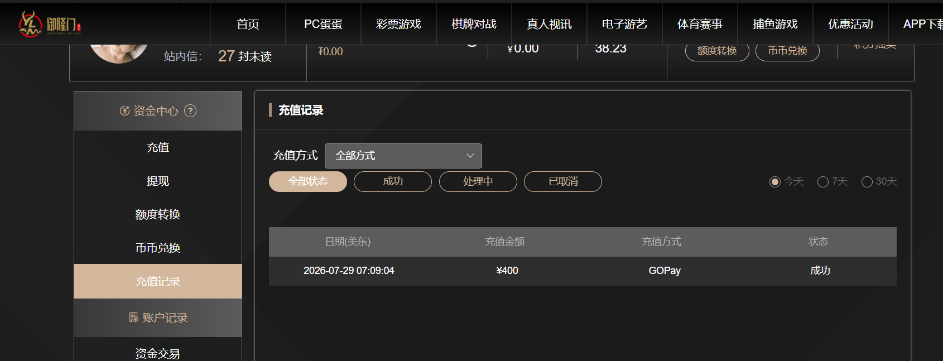Filter records by 成功 status

[x=393, y=181]
